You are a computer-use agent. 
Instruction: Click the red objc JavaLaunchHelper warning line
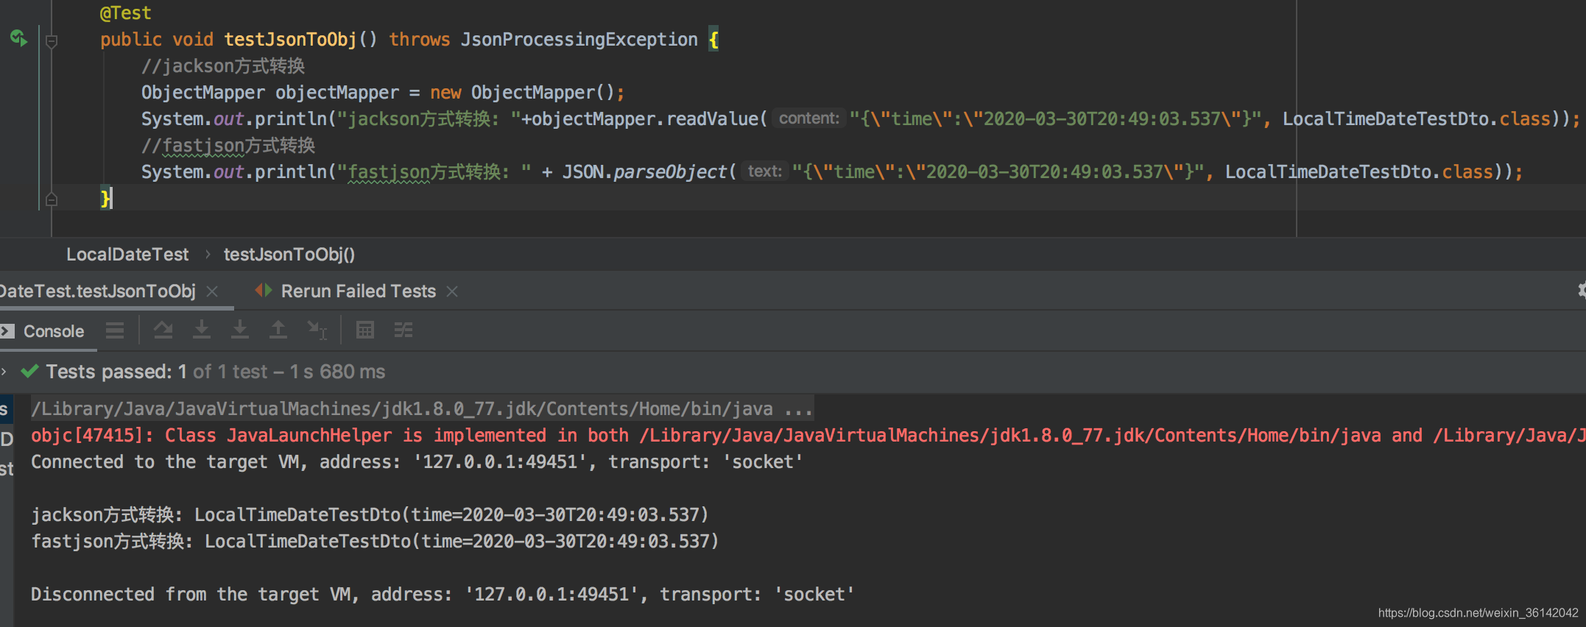pos(808,436)
